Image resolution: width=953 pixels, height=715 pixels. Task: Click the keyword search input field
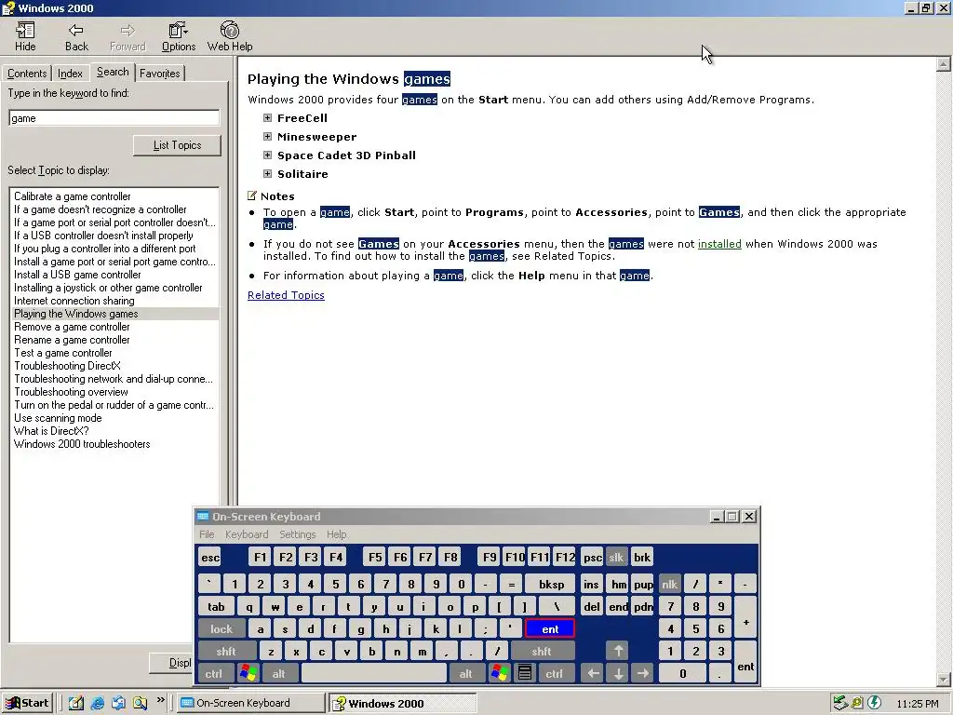[x=114, y=118]
